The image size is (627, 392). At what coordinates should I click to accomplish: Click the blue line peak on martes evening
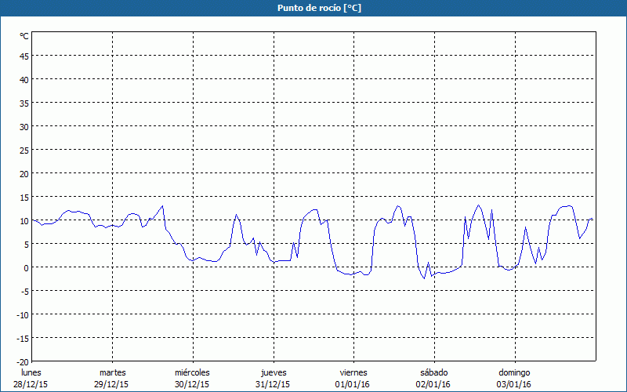tap(162, 206)
